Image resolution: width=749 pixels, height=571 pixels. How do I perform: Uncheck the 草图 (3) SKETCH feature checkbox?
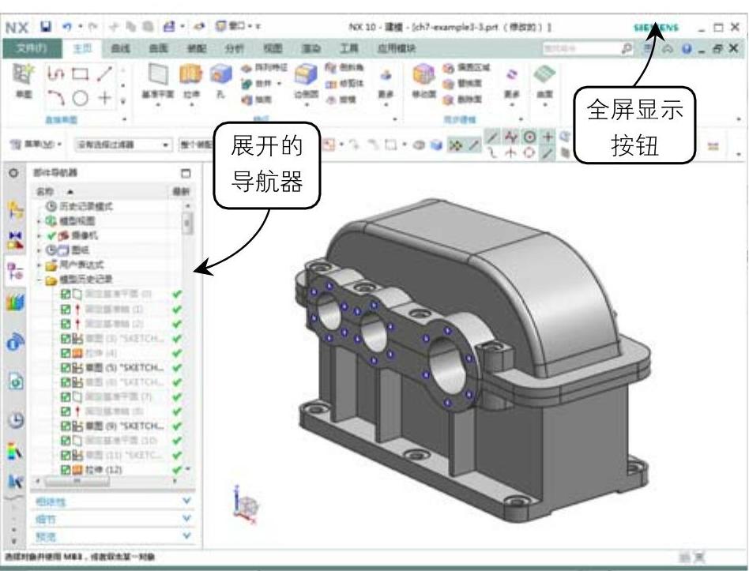point(66,339)
